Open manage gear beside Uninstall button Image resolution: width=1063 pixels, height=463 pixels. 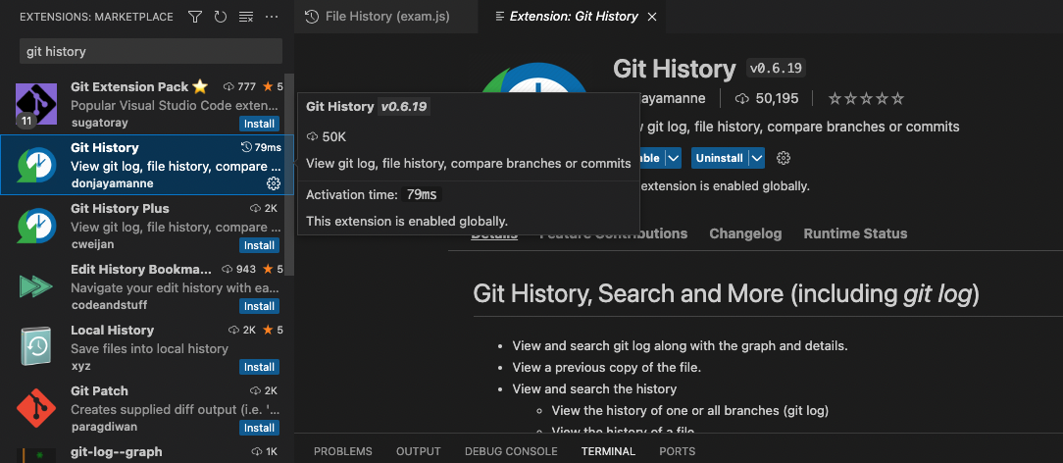[x=784, y=158]
